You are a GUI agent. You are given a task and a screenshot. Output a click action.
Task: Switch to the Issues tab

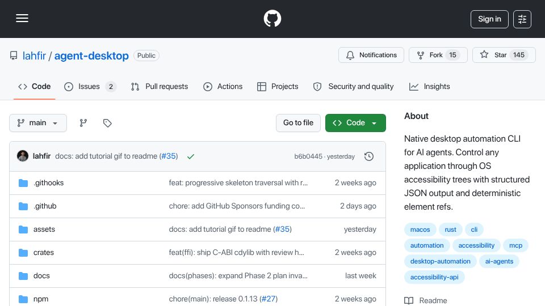tap(90, 86)
